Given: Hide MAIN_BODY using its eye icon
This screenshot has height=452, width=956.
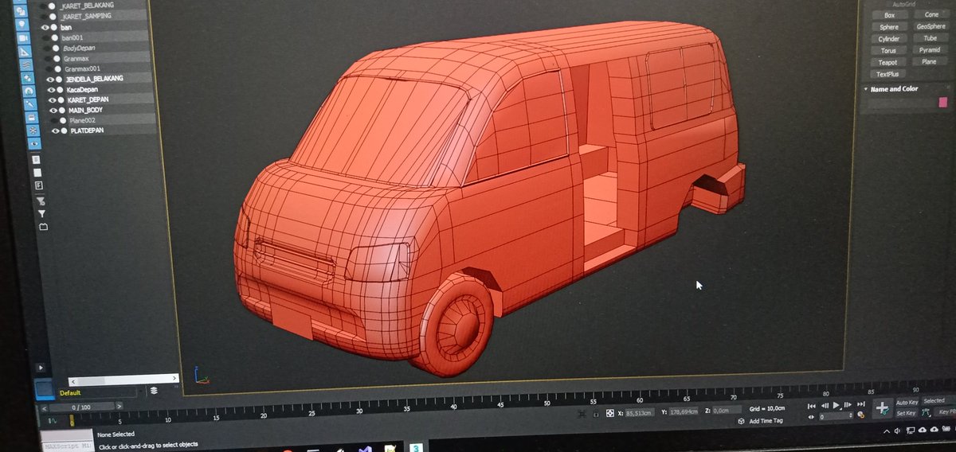Looking at the screenshot, I should pyautogui.click(x=53, y=110).
